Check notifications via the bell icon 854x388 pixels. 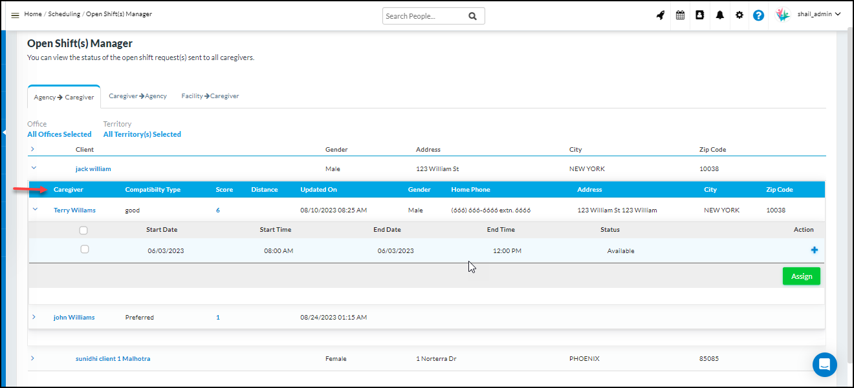pos(719,15)
